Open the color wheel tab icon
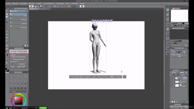This screenshot has width=194, height=109. tap(13, 92)
